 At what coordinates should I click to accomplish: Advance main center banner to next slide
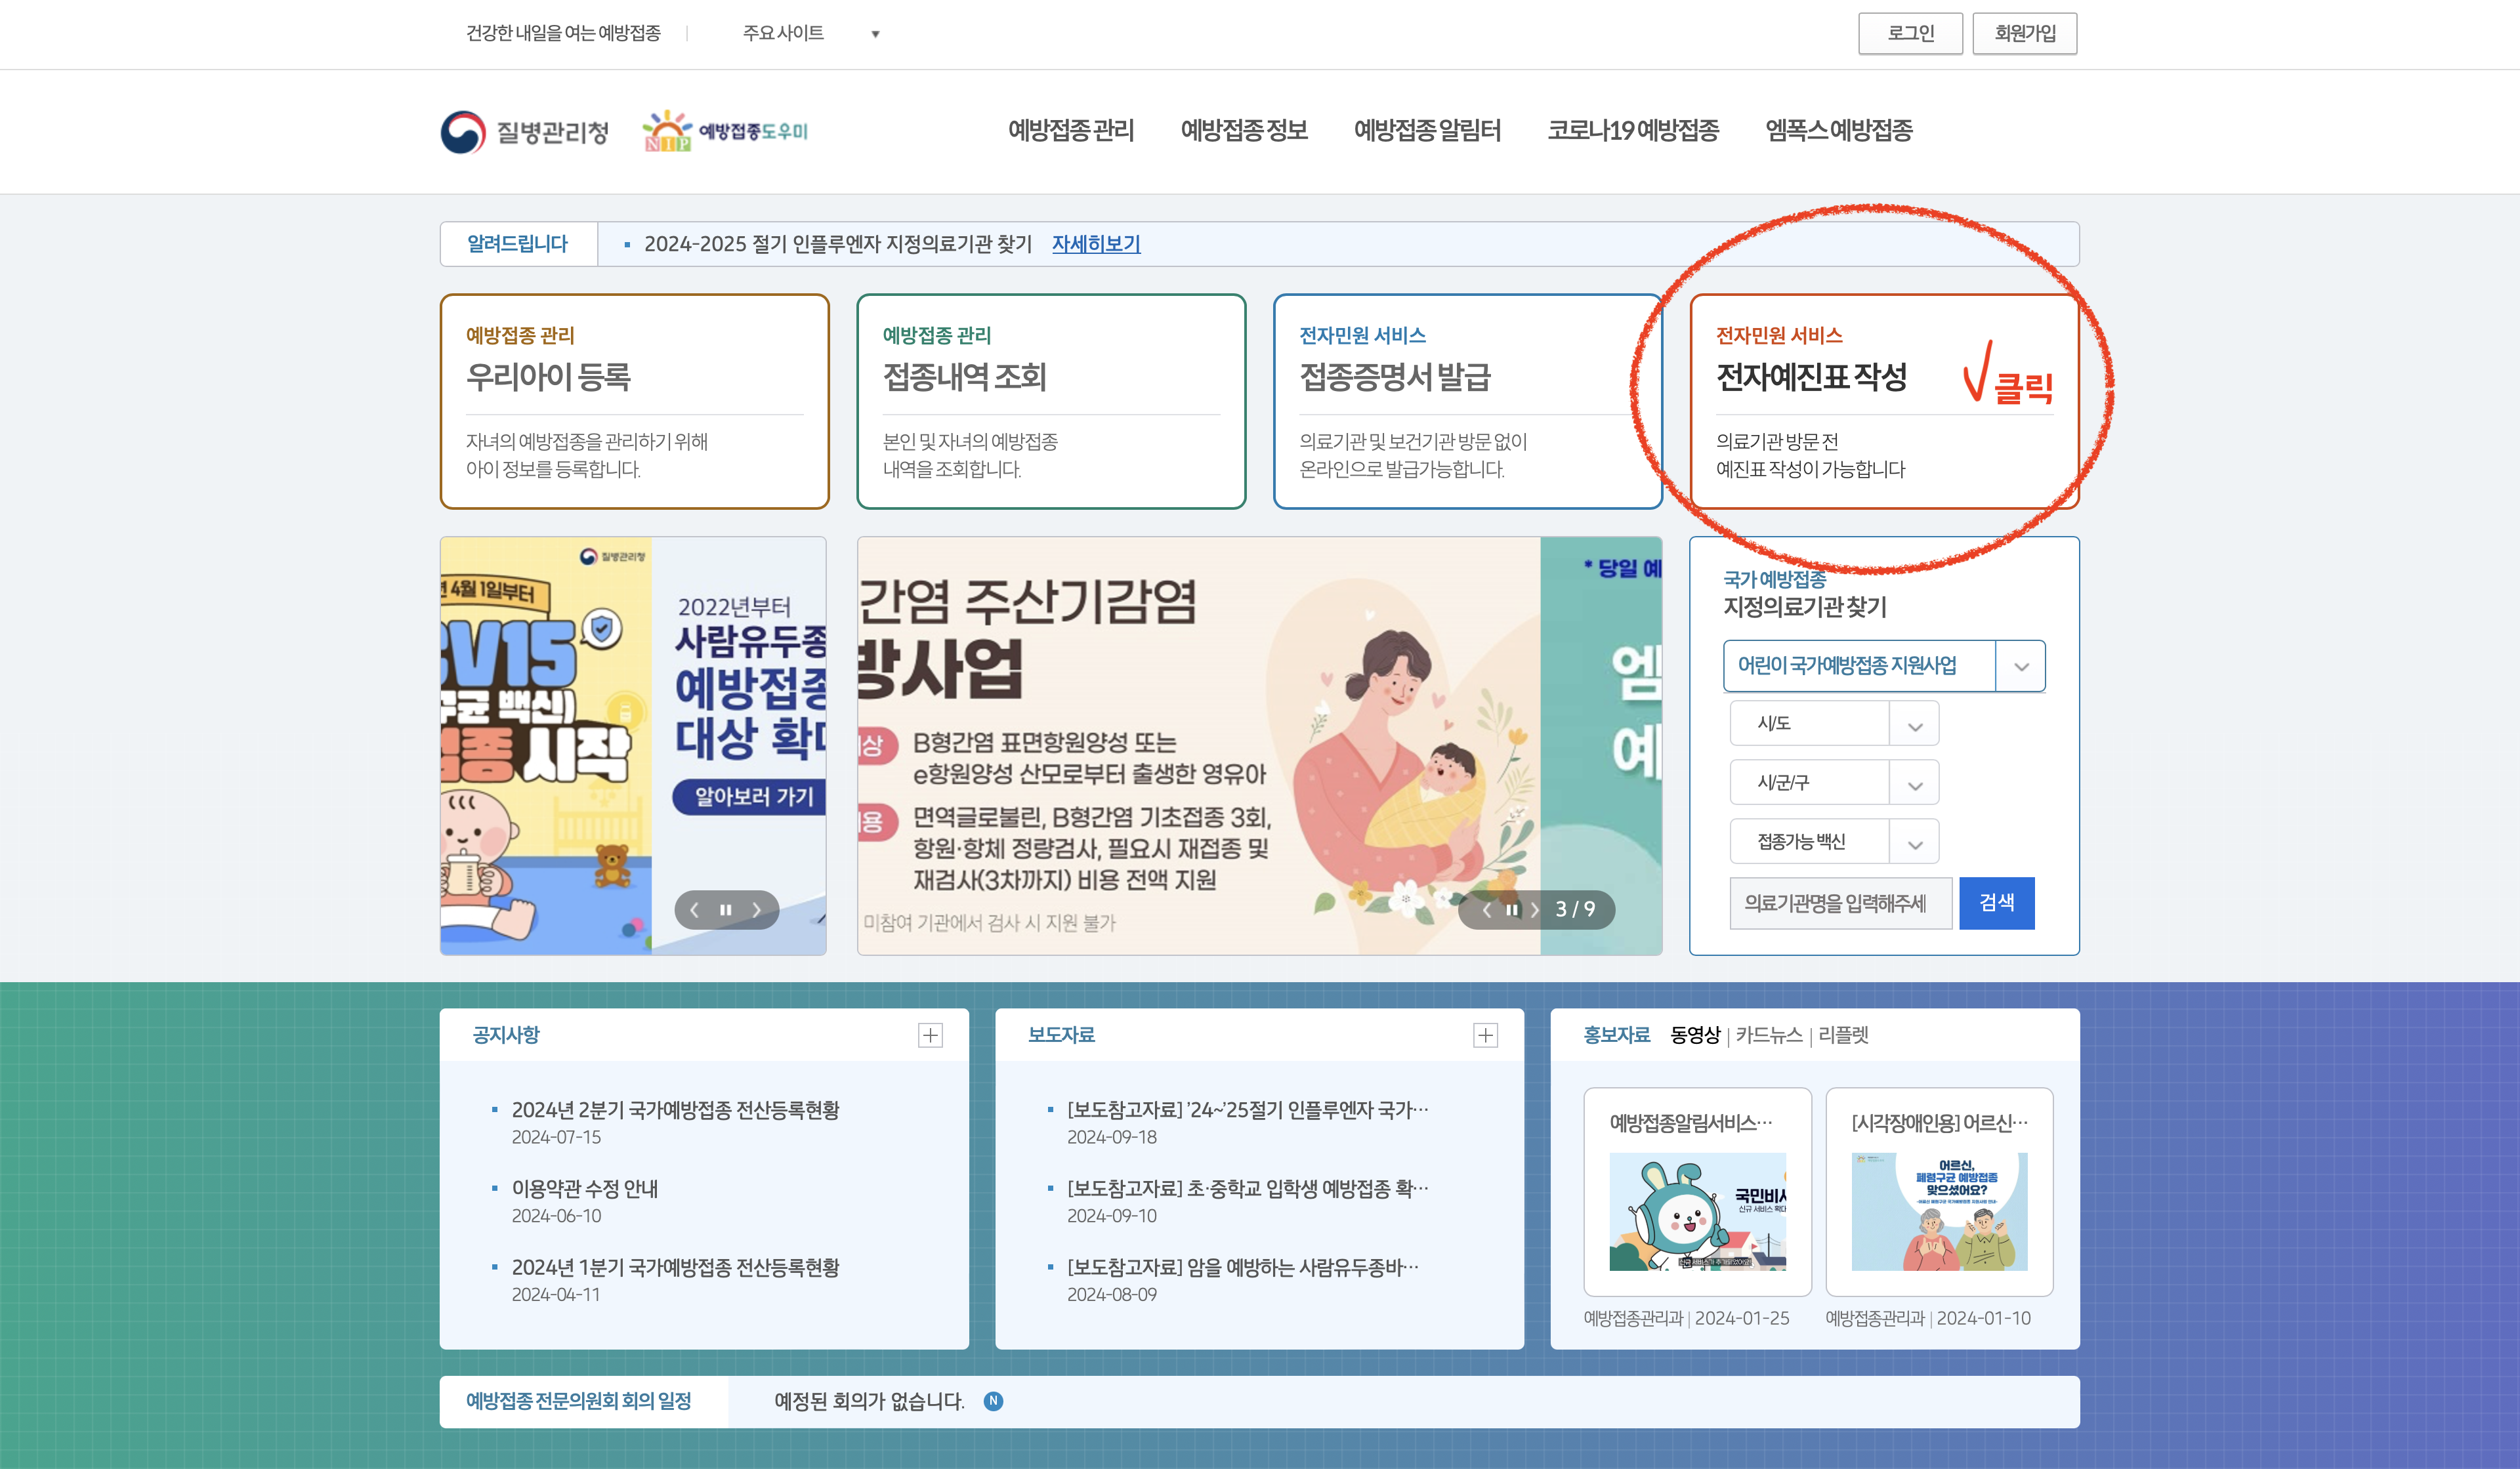point(1535,909)
